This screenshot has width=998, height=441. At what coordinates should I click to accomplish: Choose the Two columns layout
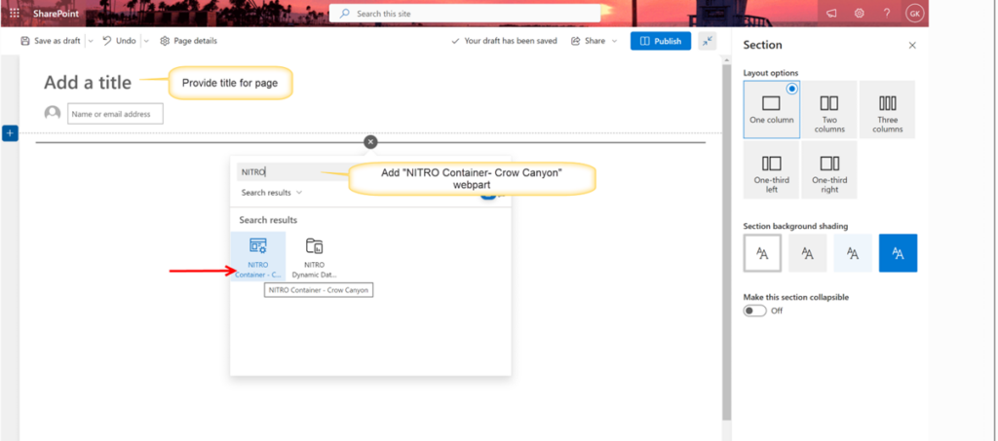click(x=829, y=109)
